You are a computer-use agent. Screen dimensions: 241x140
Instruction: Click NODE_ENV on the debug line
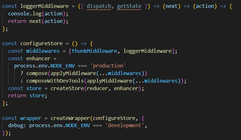(x=78, y=126)
